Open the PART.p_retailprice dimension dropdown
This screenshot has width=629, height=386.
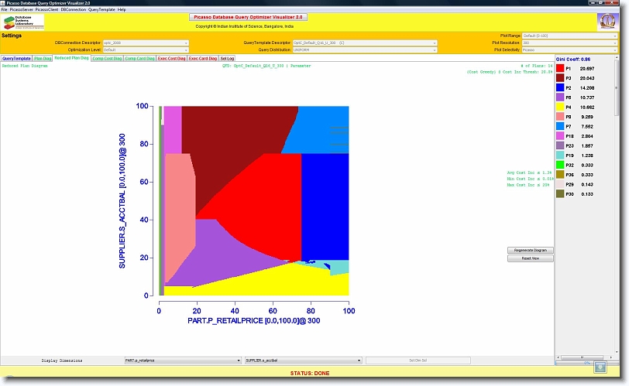point(182,360)
